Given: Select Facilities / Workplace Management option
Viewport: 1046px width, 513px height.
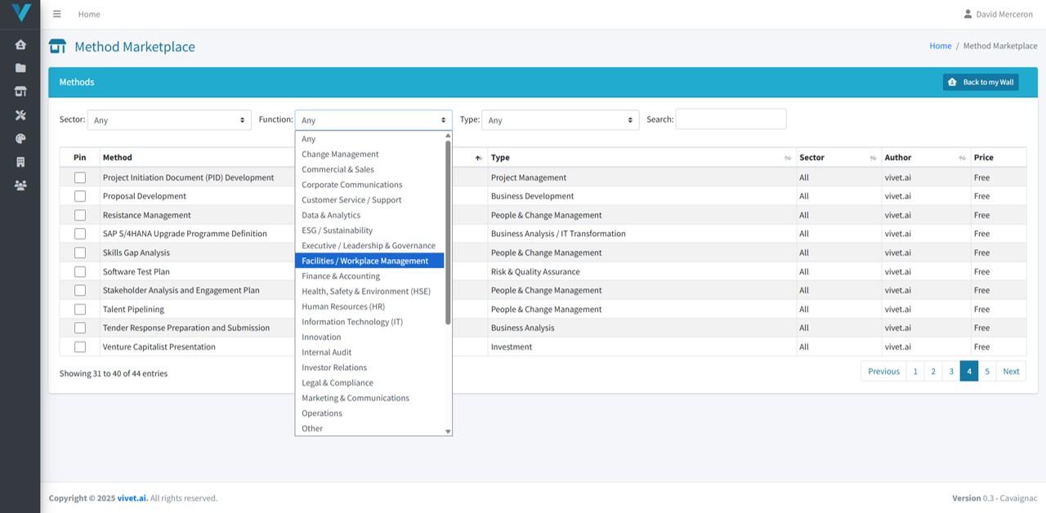Looking at the screenshot, I should pos(364,261).
